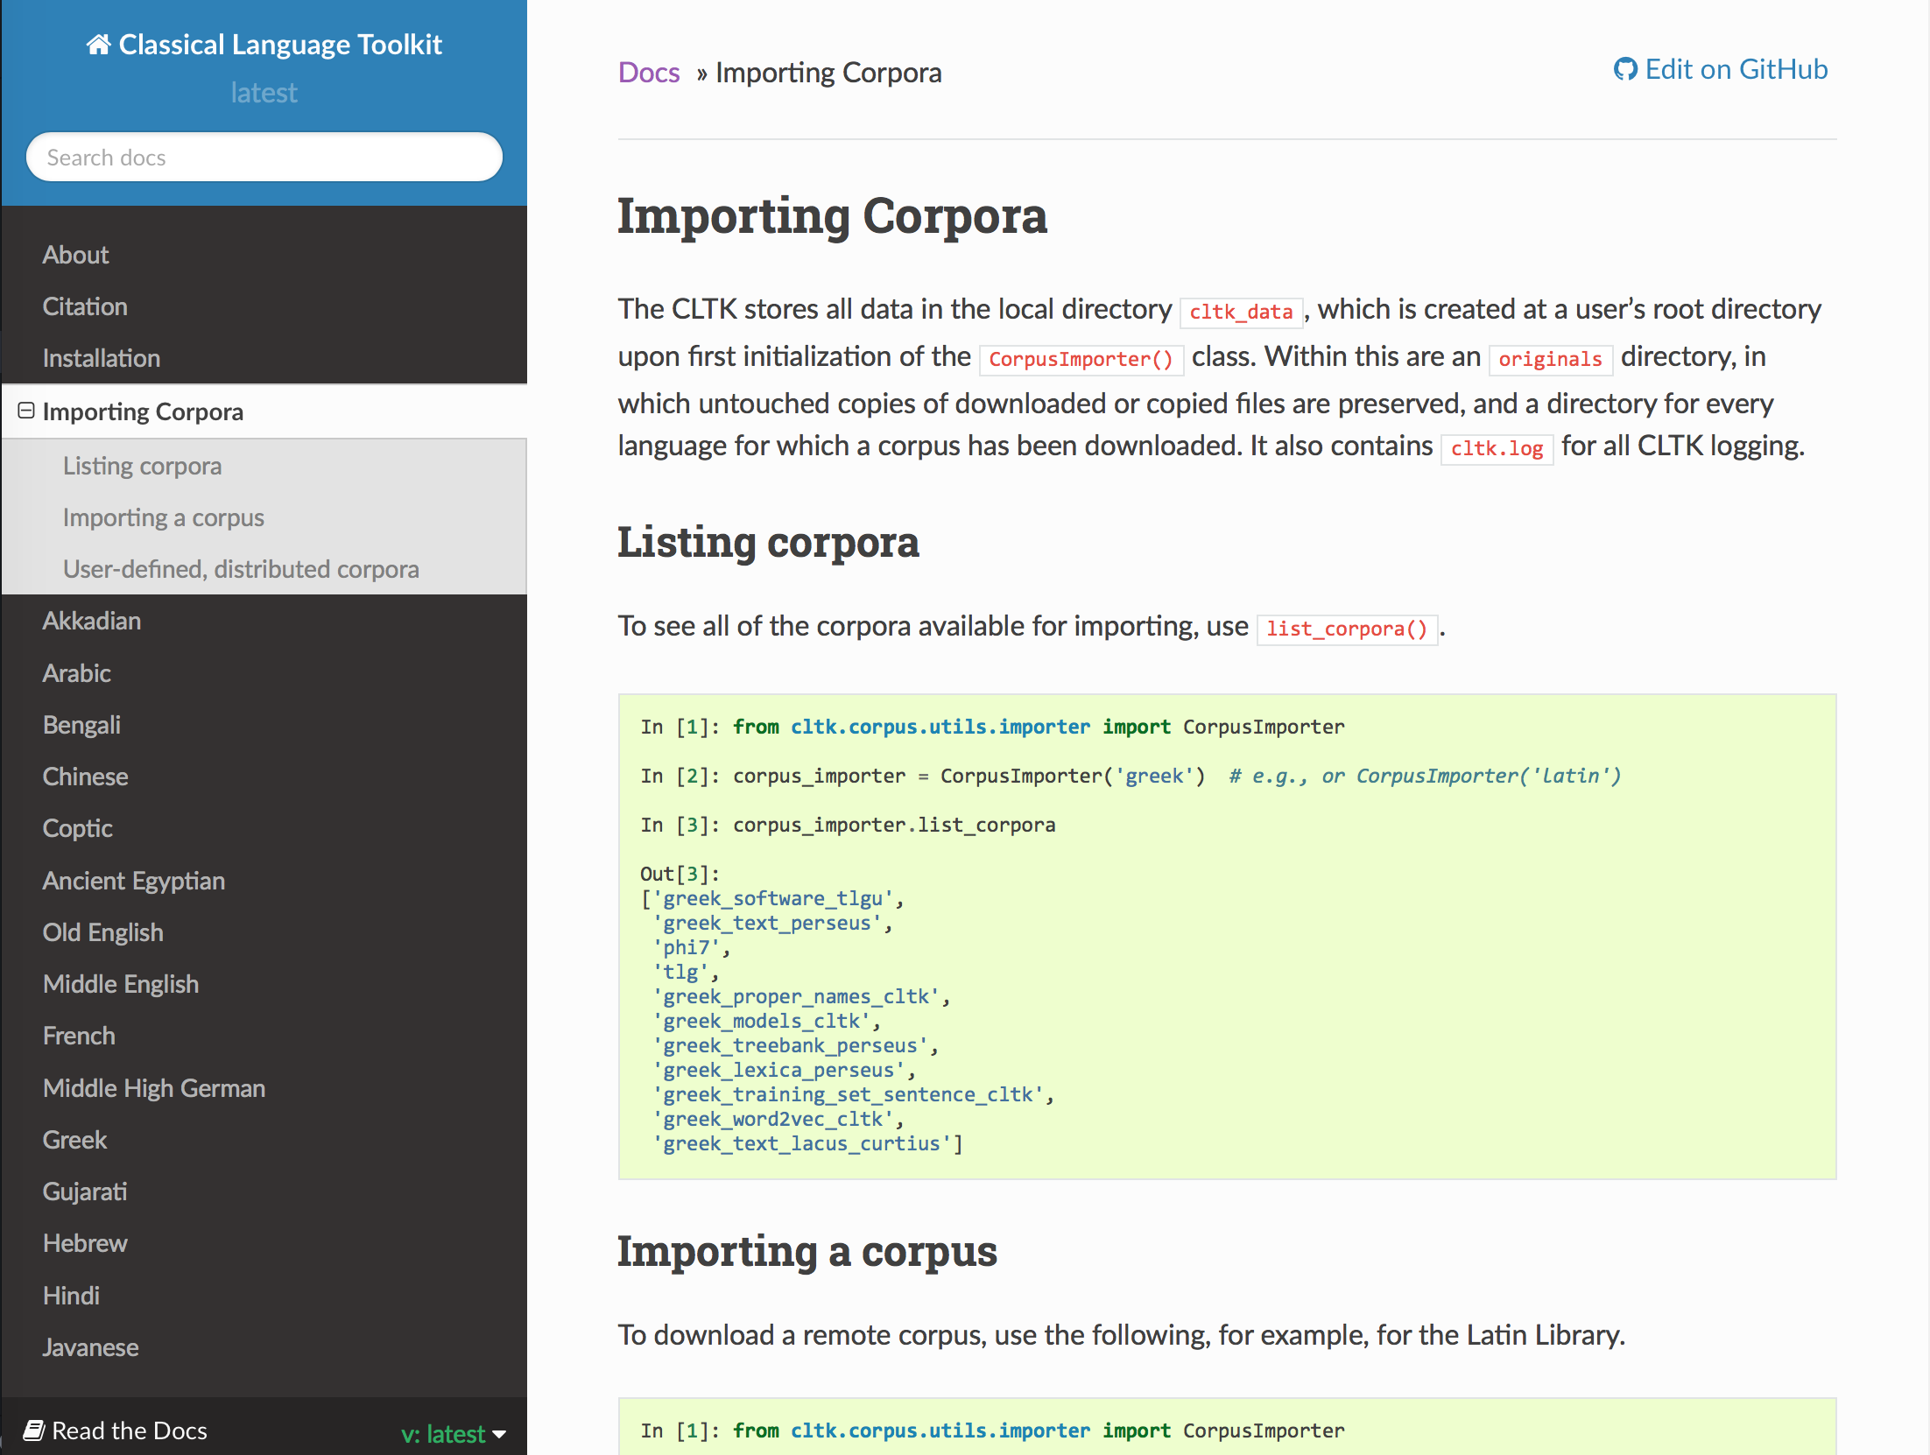Image resolution: width=1930 pixels, height=1455 pixels.
Task: Open the Edit on GitHub link
Action: (1720, 69)
